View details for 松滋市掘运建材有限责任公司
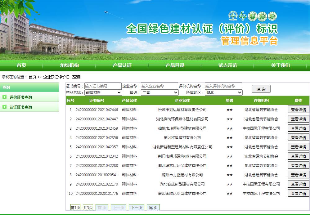310x215 pixels. 299,110
